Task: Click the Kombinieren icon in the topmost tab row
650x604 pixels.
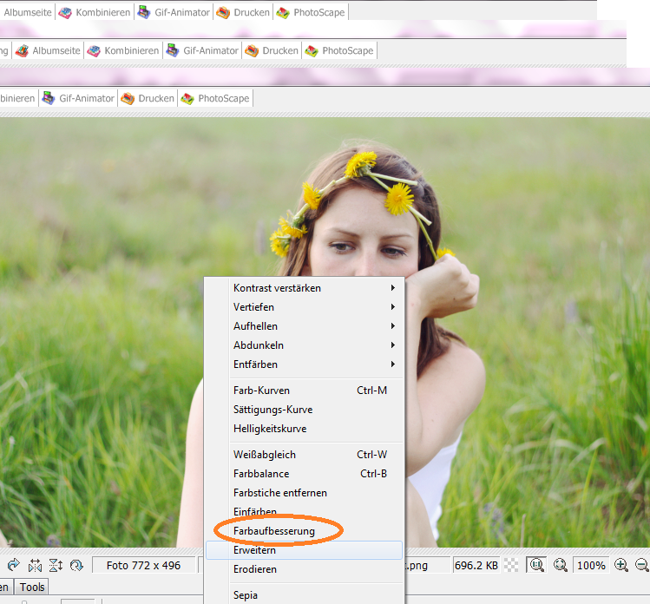Action: (65, 13)
